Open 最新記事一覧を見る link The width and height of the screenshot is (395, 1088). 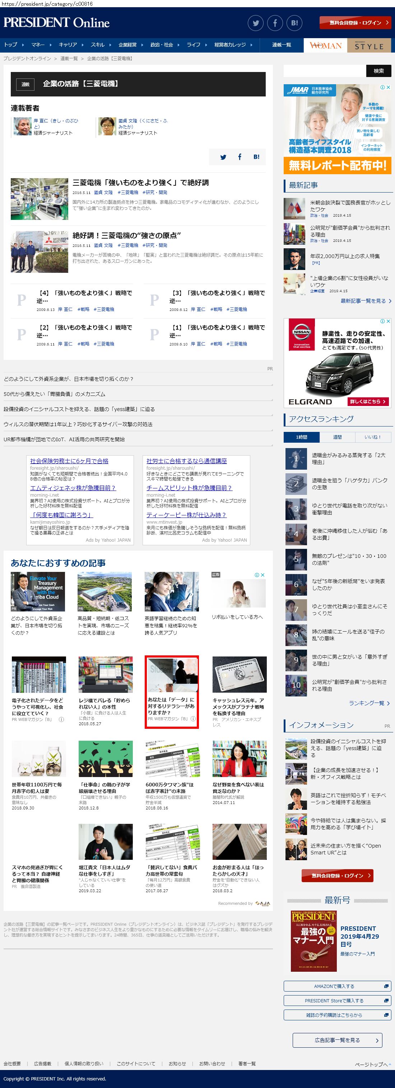point(366,301)
